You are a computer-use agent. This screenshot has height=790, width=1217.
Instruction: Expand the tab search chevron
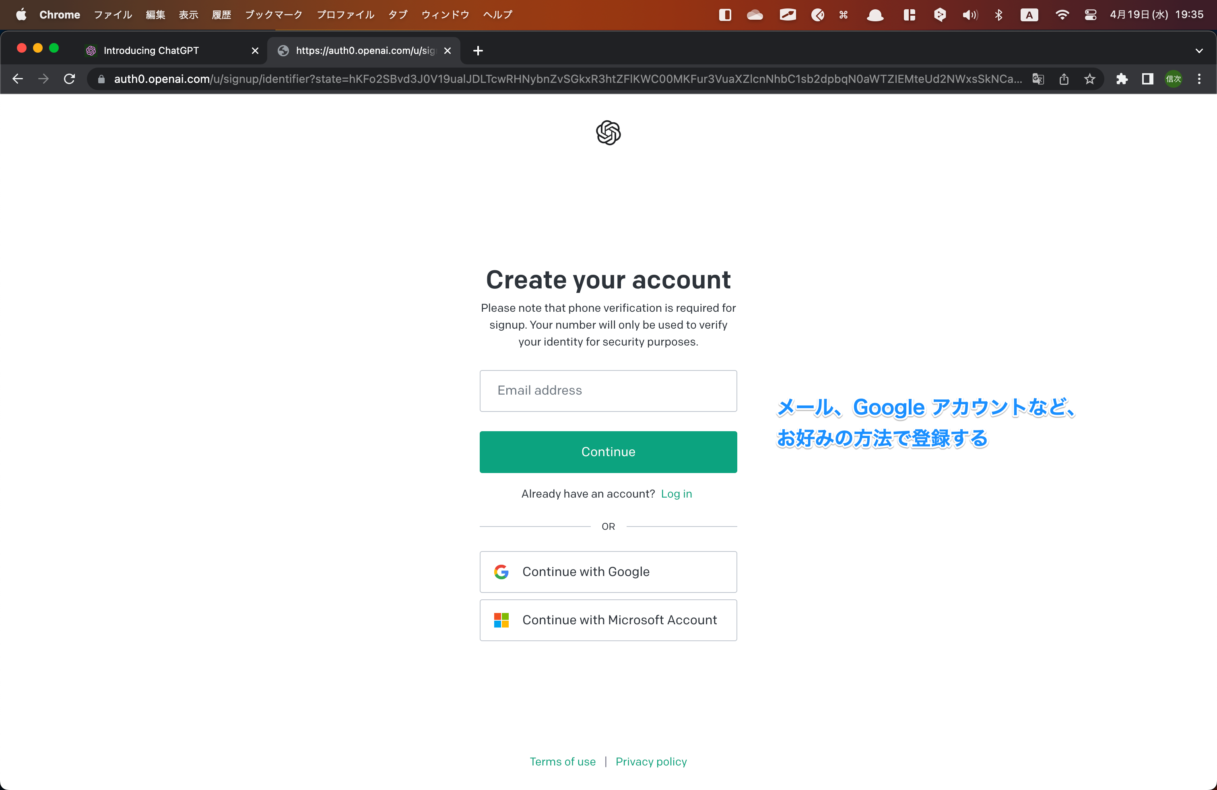(x=1199, y=51)
